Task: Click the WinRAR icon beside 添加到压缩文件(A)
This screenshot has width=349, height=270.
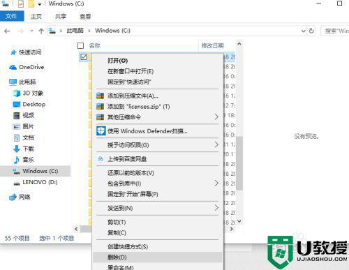Action: point(101,96)
